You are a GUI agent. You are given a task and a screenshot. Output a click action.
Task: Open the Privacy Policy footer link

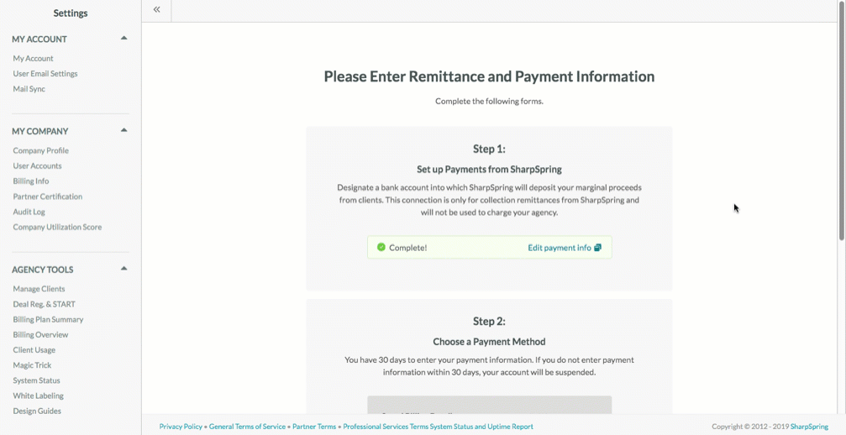click(x=181, y=427)
